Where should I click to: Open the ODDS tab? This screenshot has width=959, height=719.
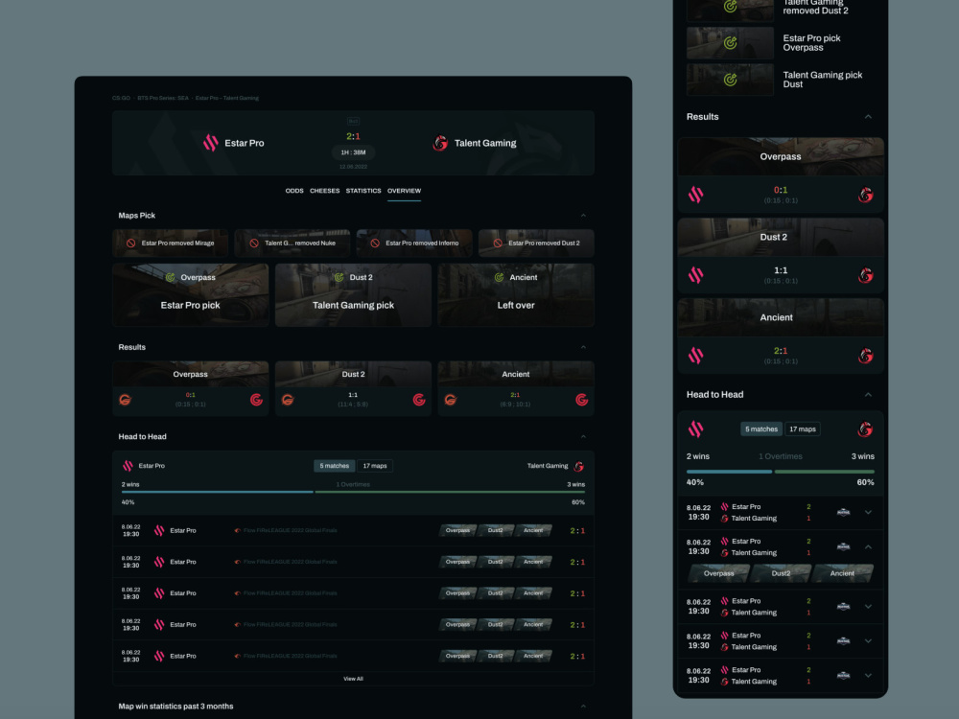(294, 191)
